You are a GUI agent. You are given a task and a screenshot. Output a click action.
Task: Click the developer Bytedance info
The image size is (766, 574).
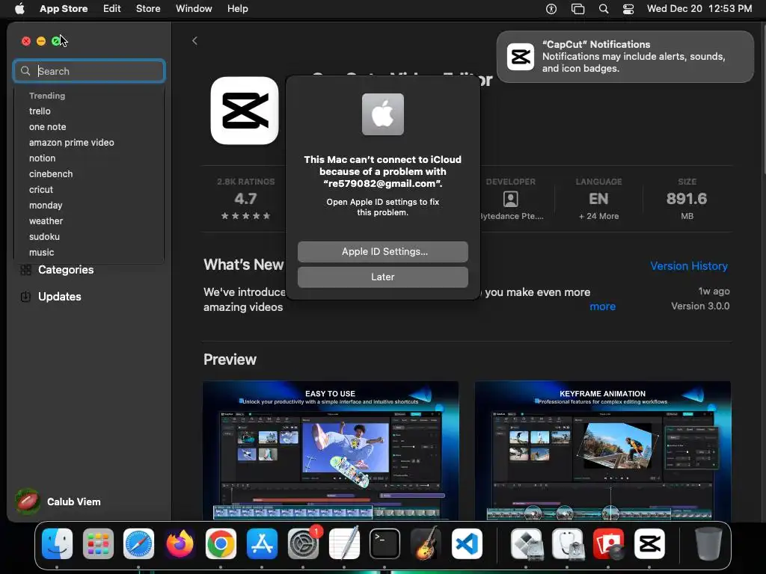tap(510, 199)
